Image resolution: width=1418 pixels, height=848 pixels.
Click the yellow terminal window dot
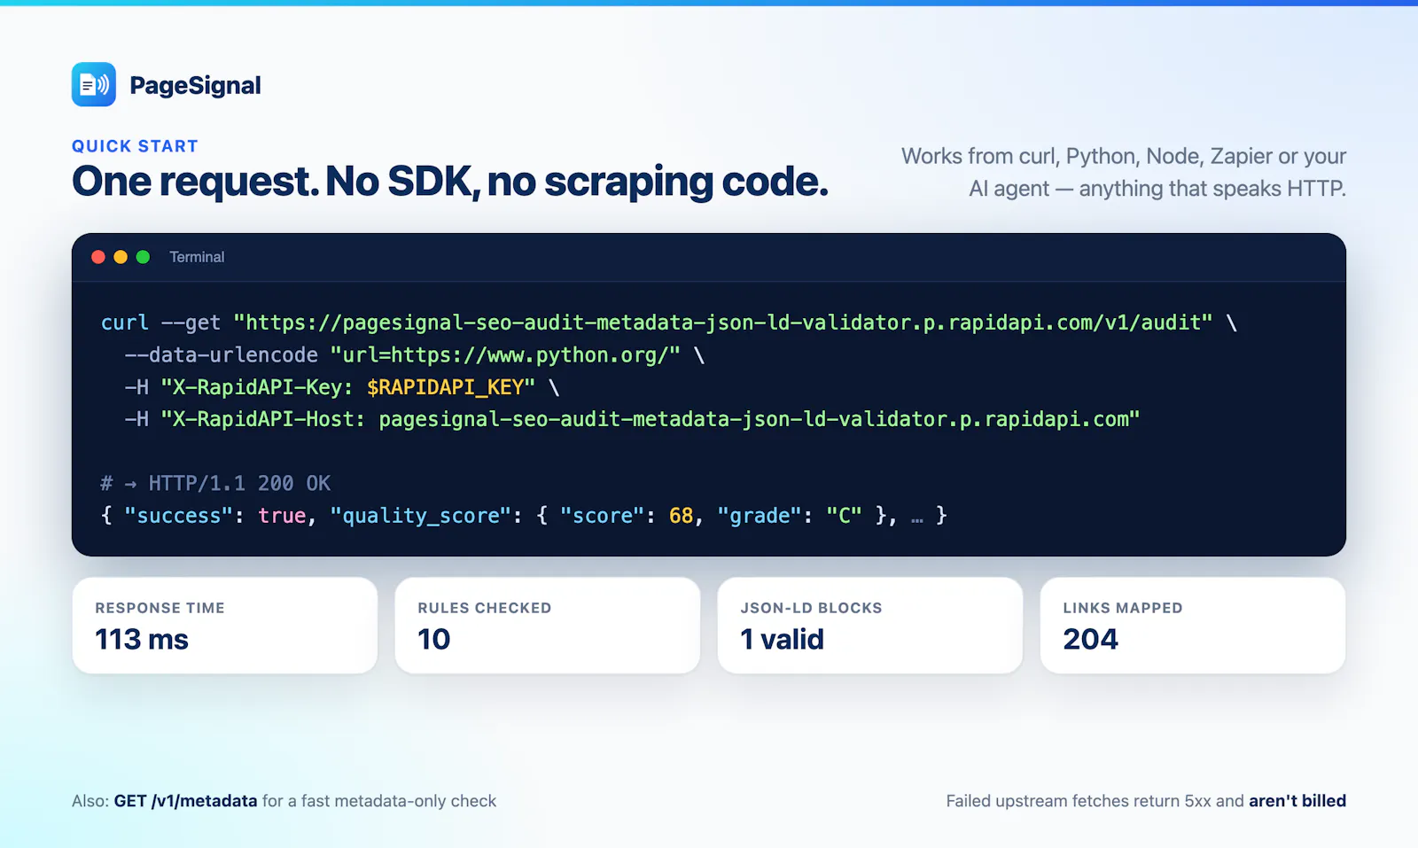(121, 257)
